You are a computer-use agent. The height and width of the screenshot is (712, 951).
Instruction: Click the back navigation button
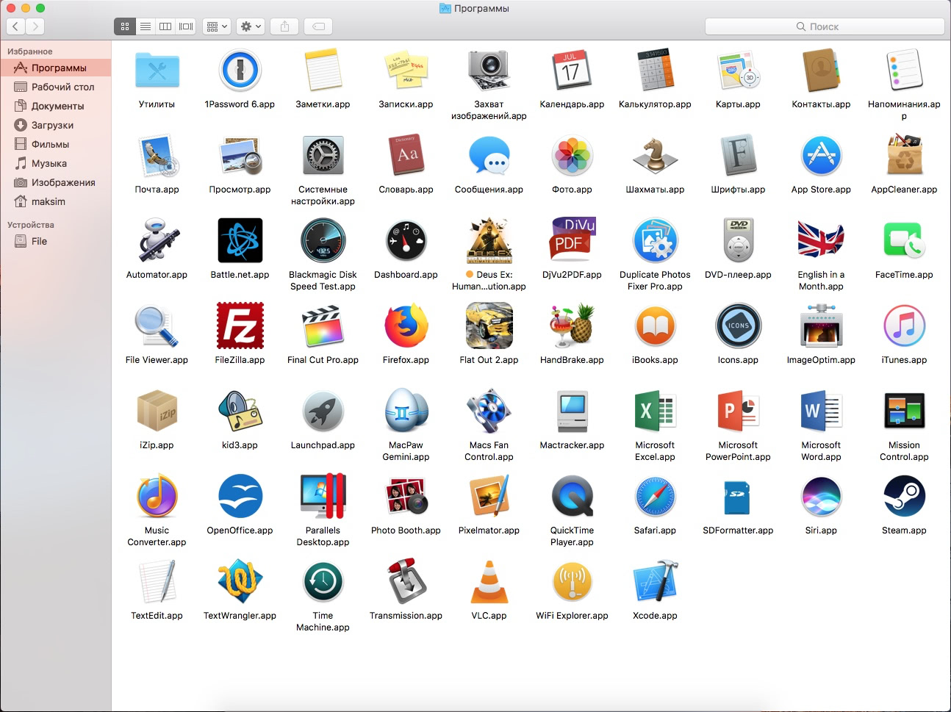tap(15, 26)
